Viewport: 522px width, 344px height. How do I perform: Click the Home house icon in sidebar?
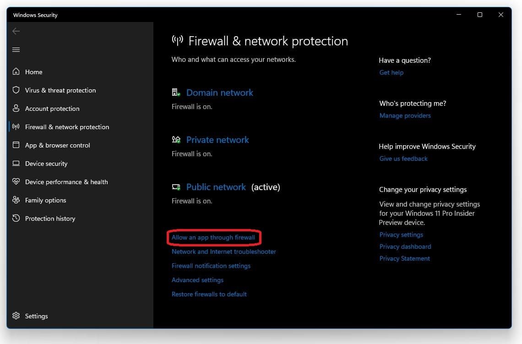pos(16,71)
